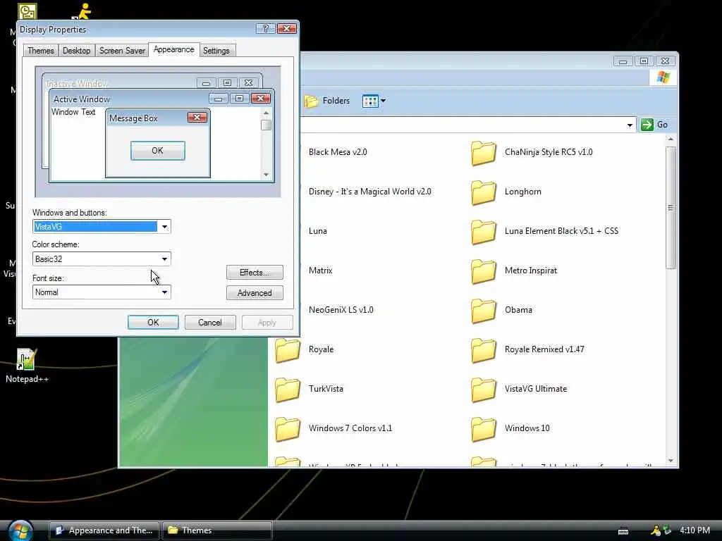The width and height of the screenshot is (722, 541).
Task: Click the clock showing 4:10 PM
Action: [x=695, y=530]
